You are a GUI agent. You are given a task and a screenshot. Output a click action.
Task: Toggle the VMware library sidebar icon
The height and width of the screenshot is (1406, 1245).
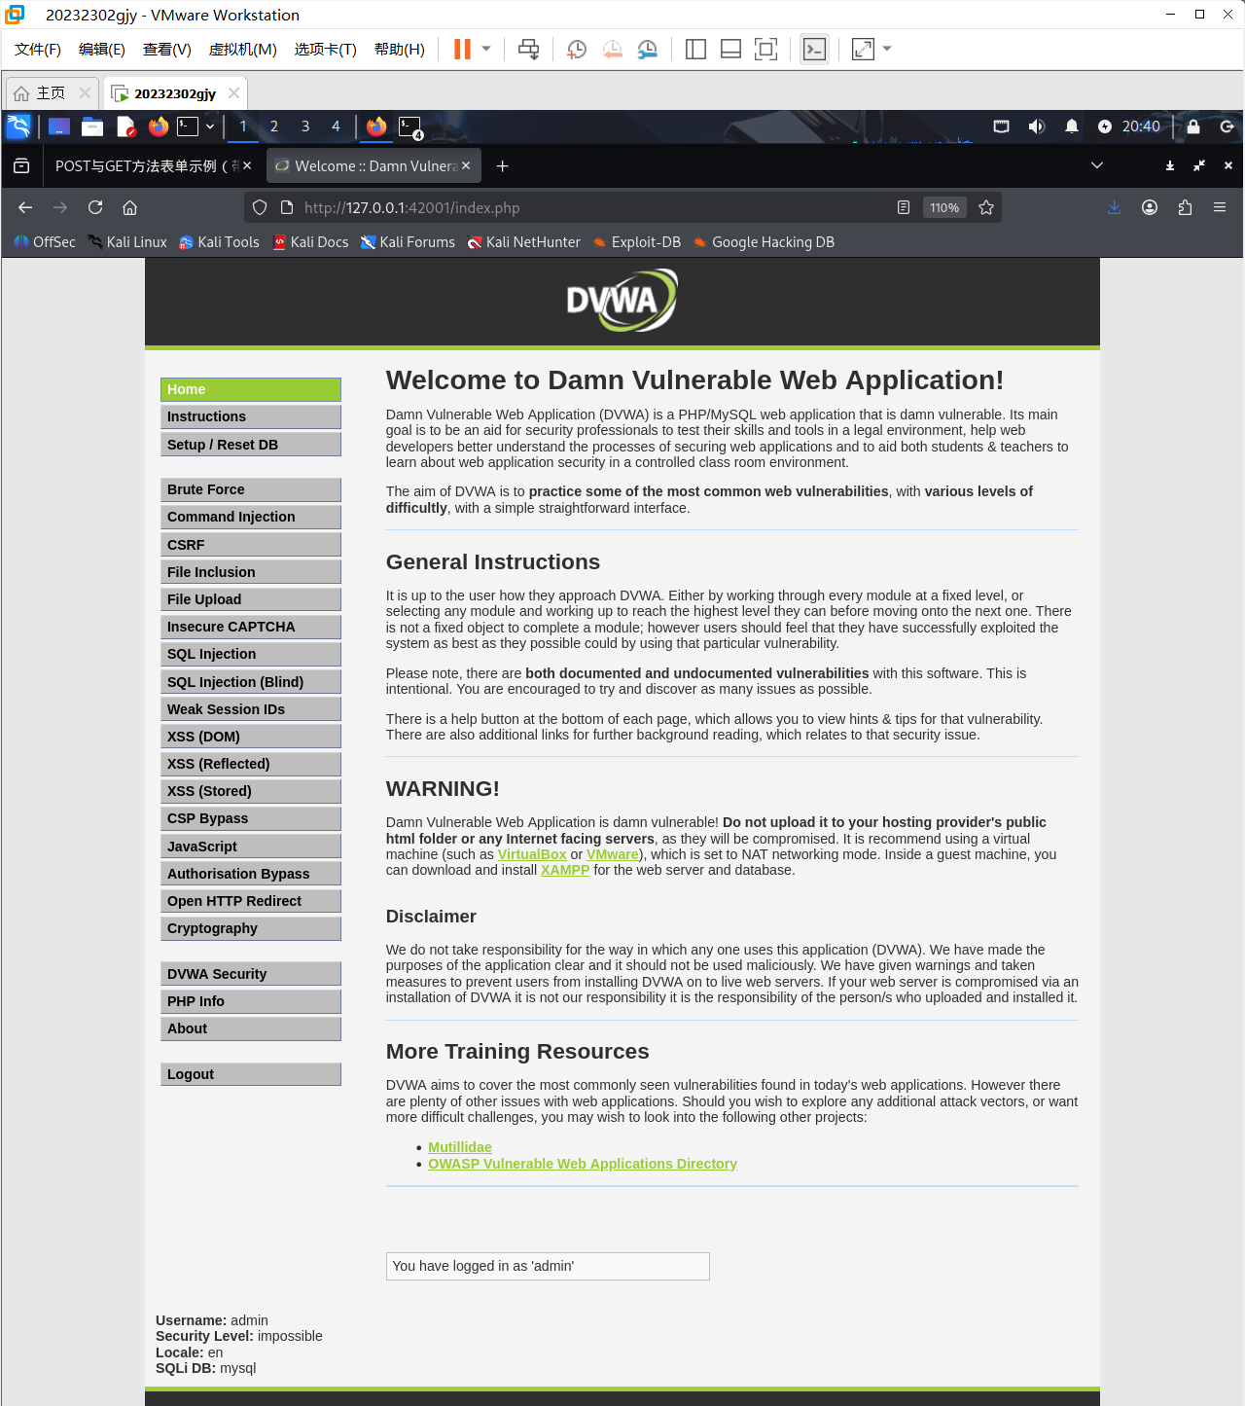tap(695, 50)
